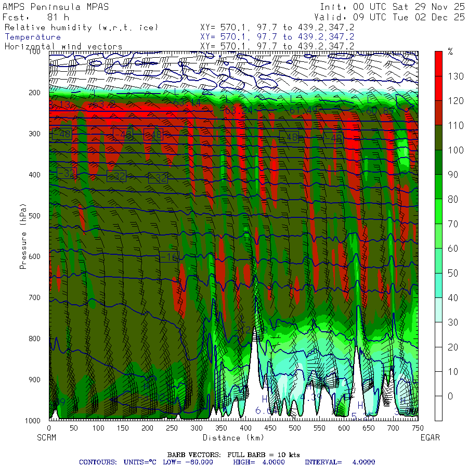This screenshot has width=468, height=468.
Task: Select the dark green colorbar segment between 90 and 100
Action: click(438, 162)
